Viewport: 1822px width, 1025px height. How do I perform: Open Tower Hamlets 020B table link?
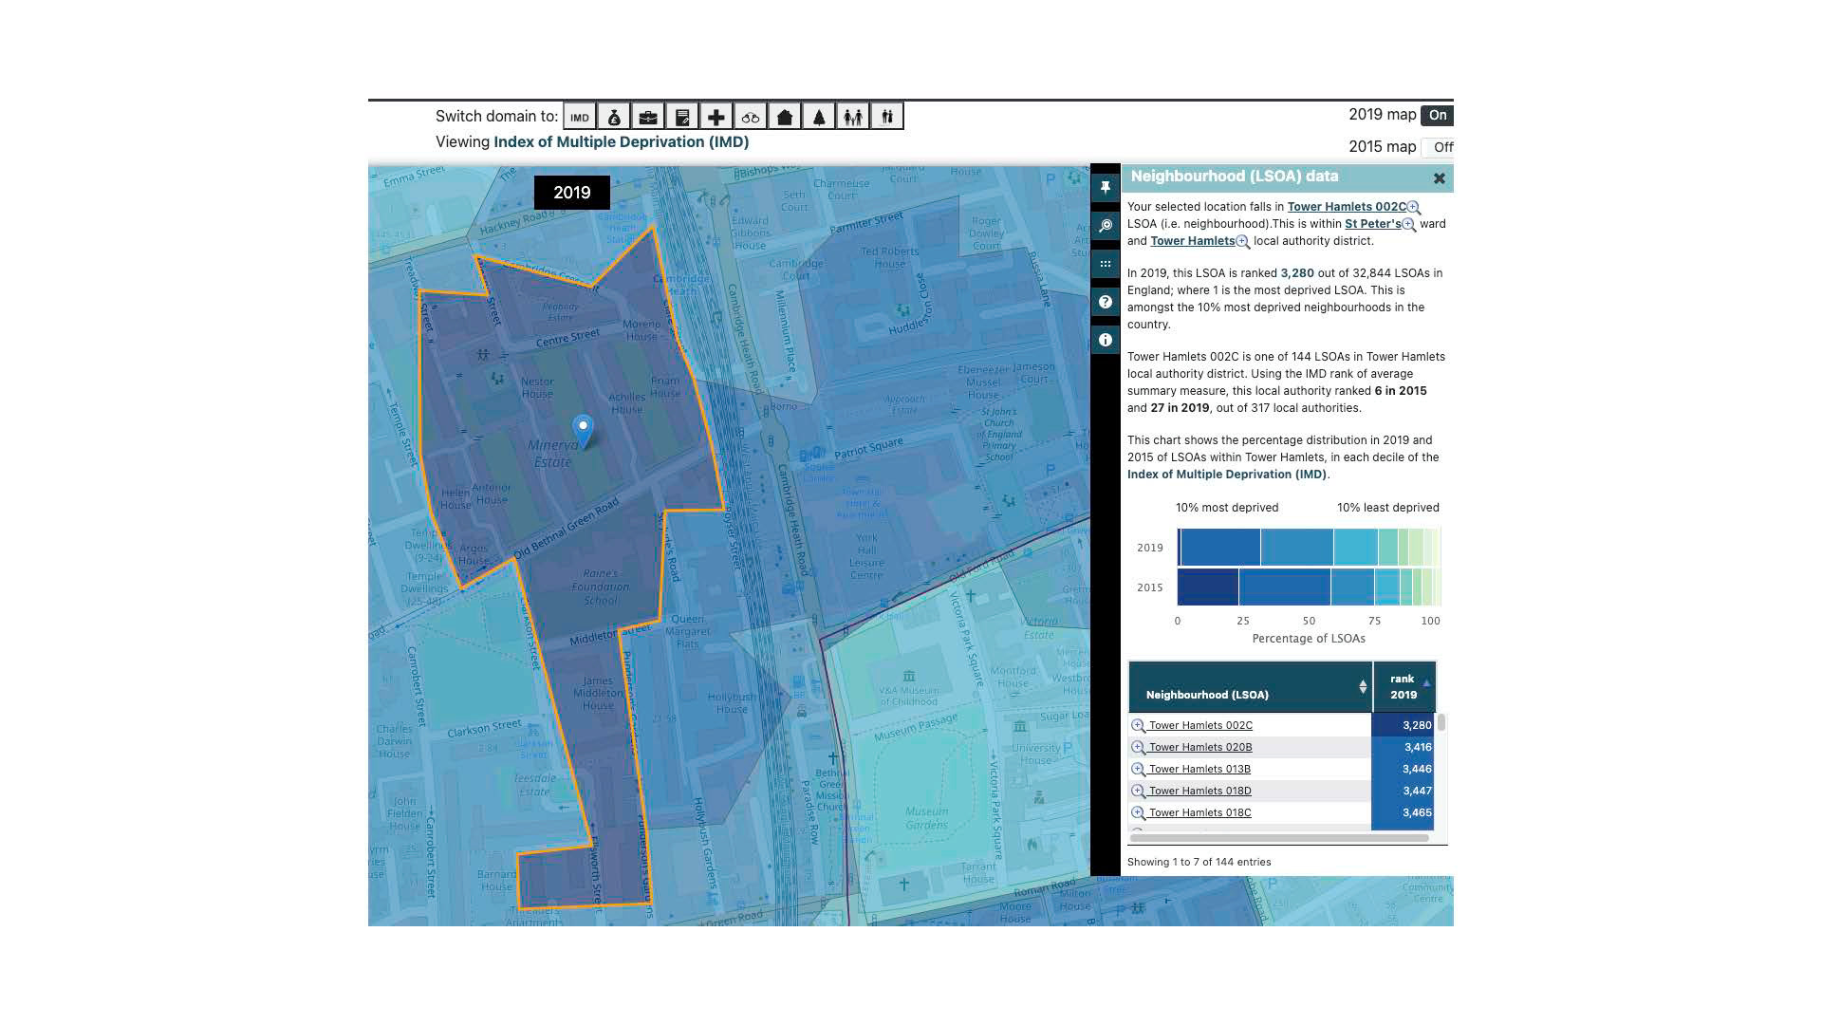[x=1200, y=747]
